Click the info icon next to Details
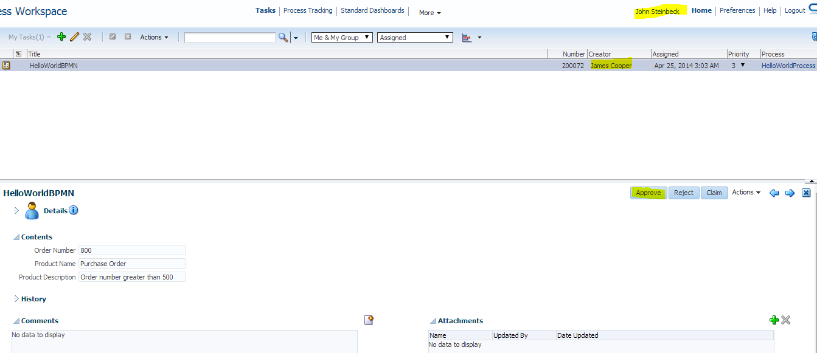The width and height of the screenshot is (817, 353). point(74,210)
